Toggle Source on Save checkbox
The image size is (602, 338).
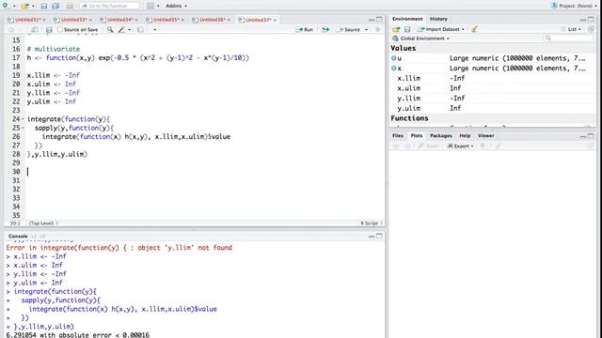click(x=60, y=29)
